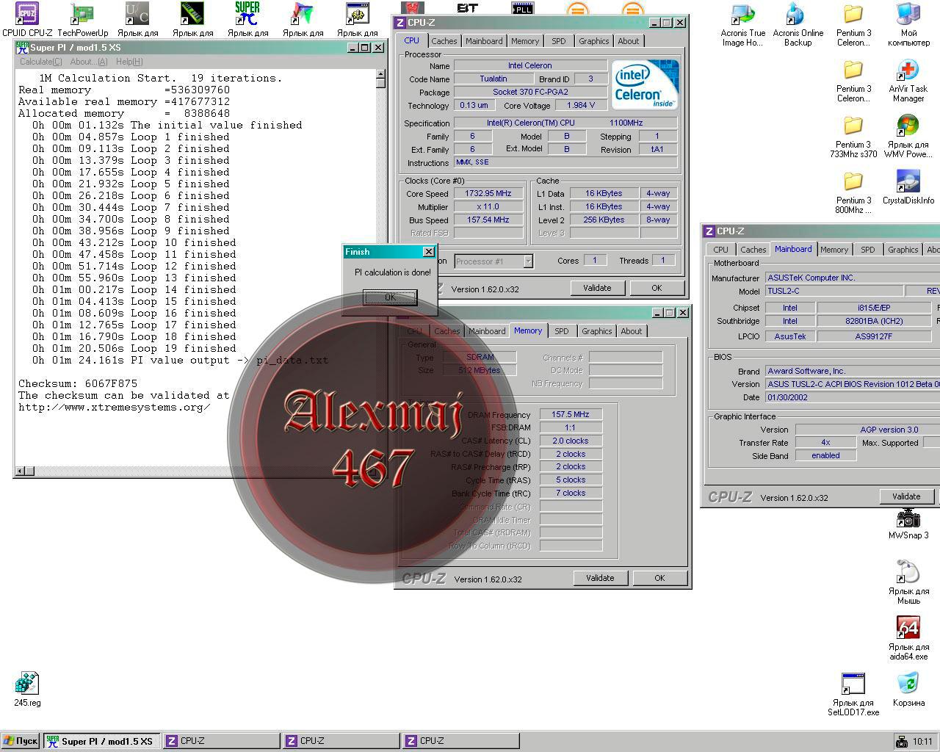Click the Core Voltage 1.984 V value
The width and height of the screenshot is (940, 752).
tap(581, 105)
